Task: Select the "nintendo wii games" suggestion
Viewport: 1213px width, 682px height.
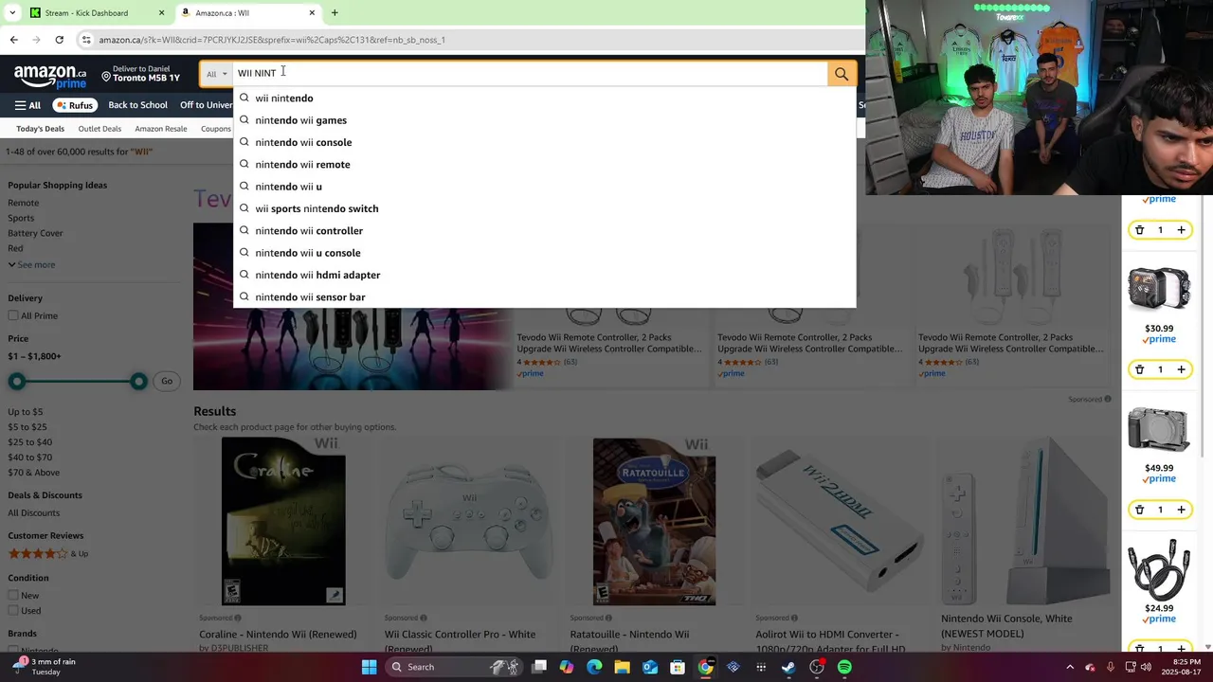Action: pos(545,120)
